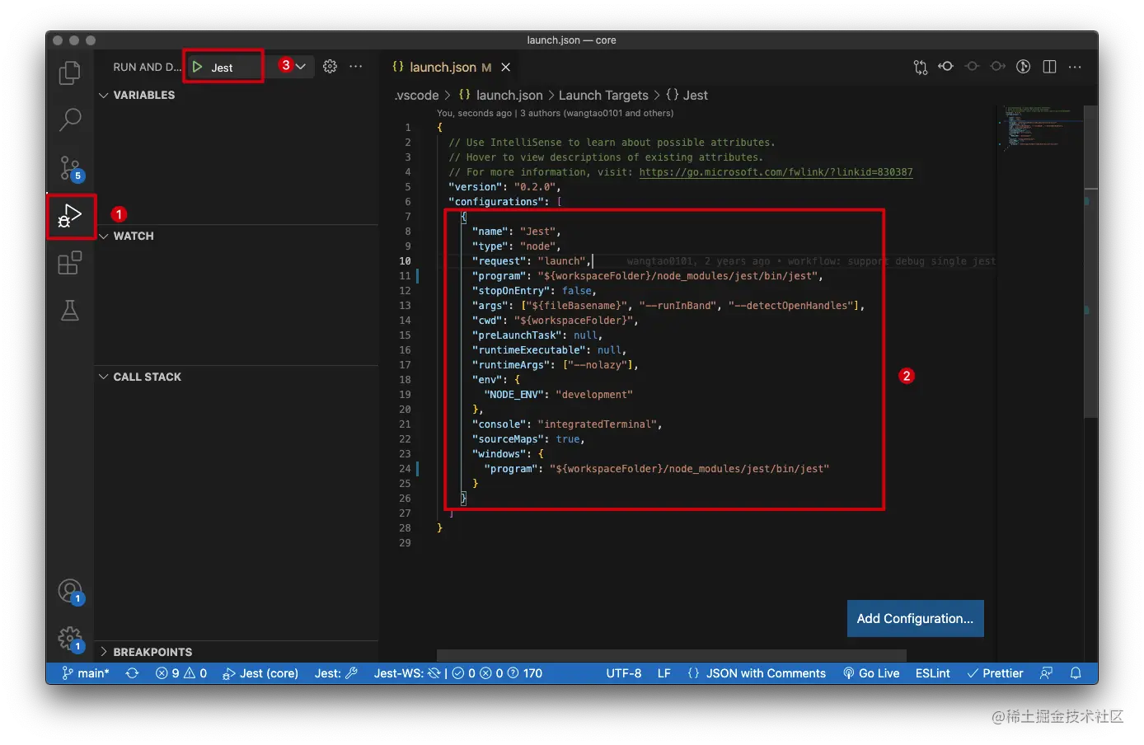Viewport: 1144px width, 745px height.
Task: Click the "preLaunchTask": null line
Action: 537,335
